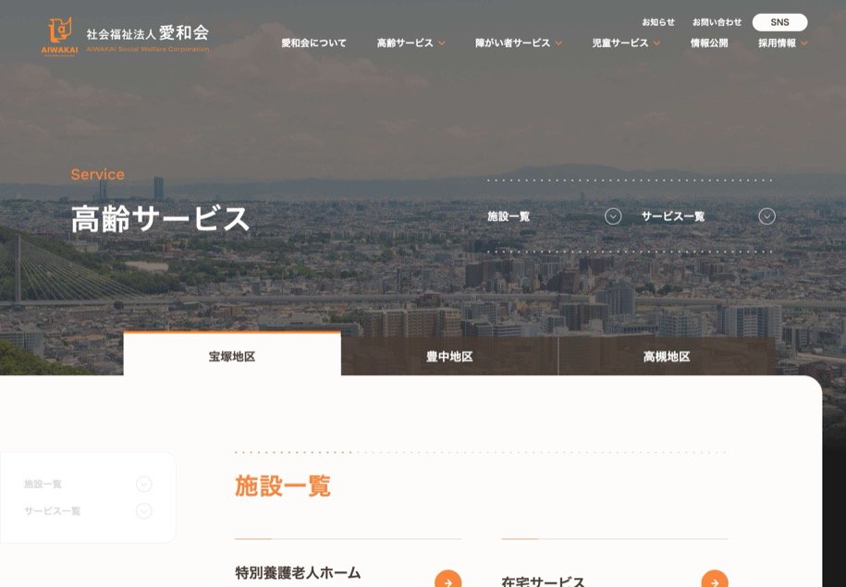Click orange arrow next to 特別養護老人ホーム
The height and width of the screenshot is (587, 846).
(448, 580)
